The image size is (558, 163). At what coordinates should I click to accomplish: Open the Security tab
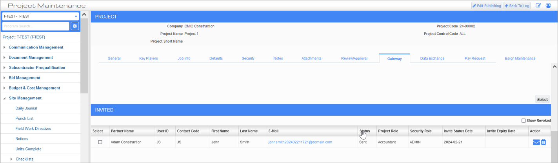pos(248,58)
